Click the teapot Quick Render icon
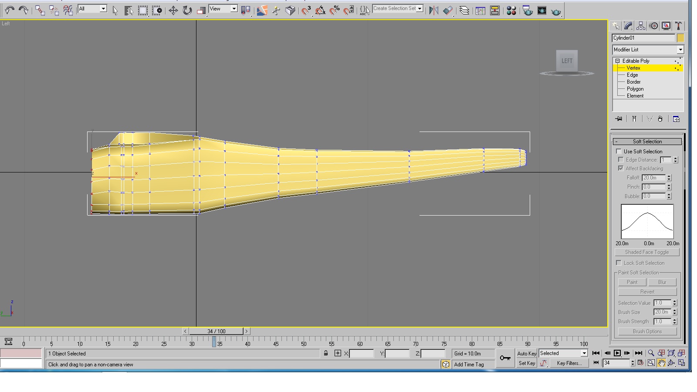 pyautogui.click(x=556, y=11)
